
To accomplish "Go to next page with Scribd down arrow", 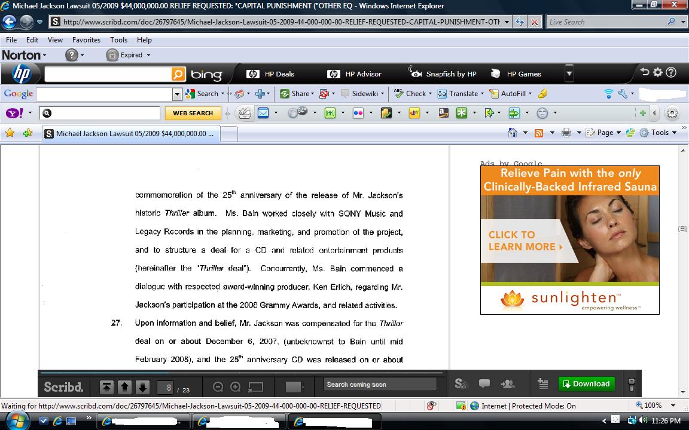I will (x=142, y=387).
